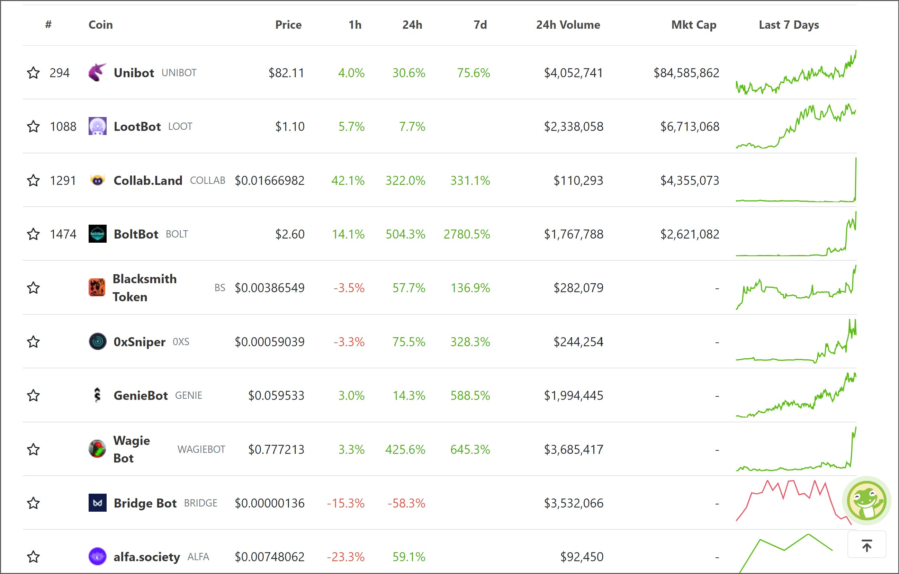Click the Unibot unicorn logo icon

pos(97,72)
